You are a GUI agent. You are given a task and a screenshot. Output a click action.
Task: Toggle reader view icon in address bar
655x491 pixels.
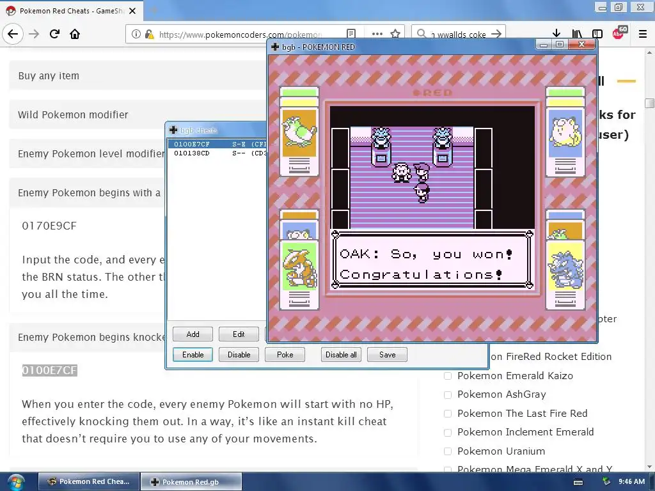351,34
